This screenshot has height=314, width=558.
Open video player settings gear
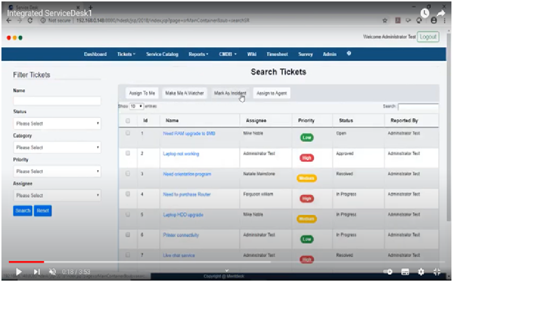coord(421,272)
